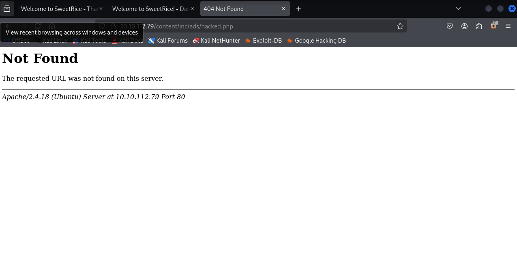Open the Google Hacking DB bookmark
The image size is (517, 253).
click(x=316, y=41)
